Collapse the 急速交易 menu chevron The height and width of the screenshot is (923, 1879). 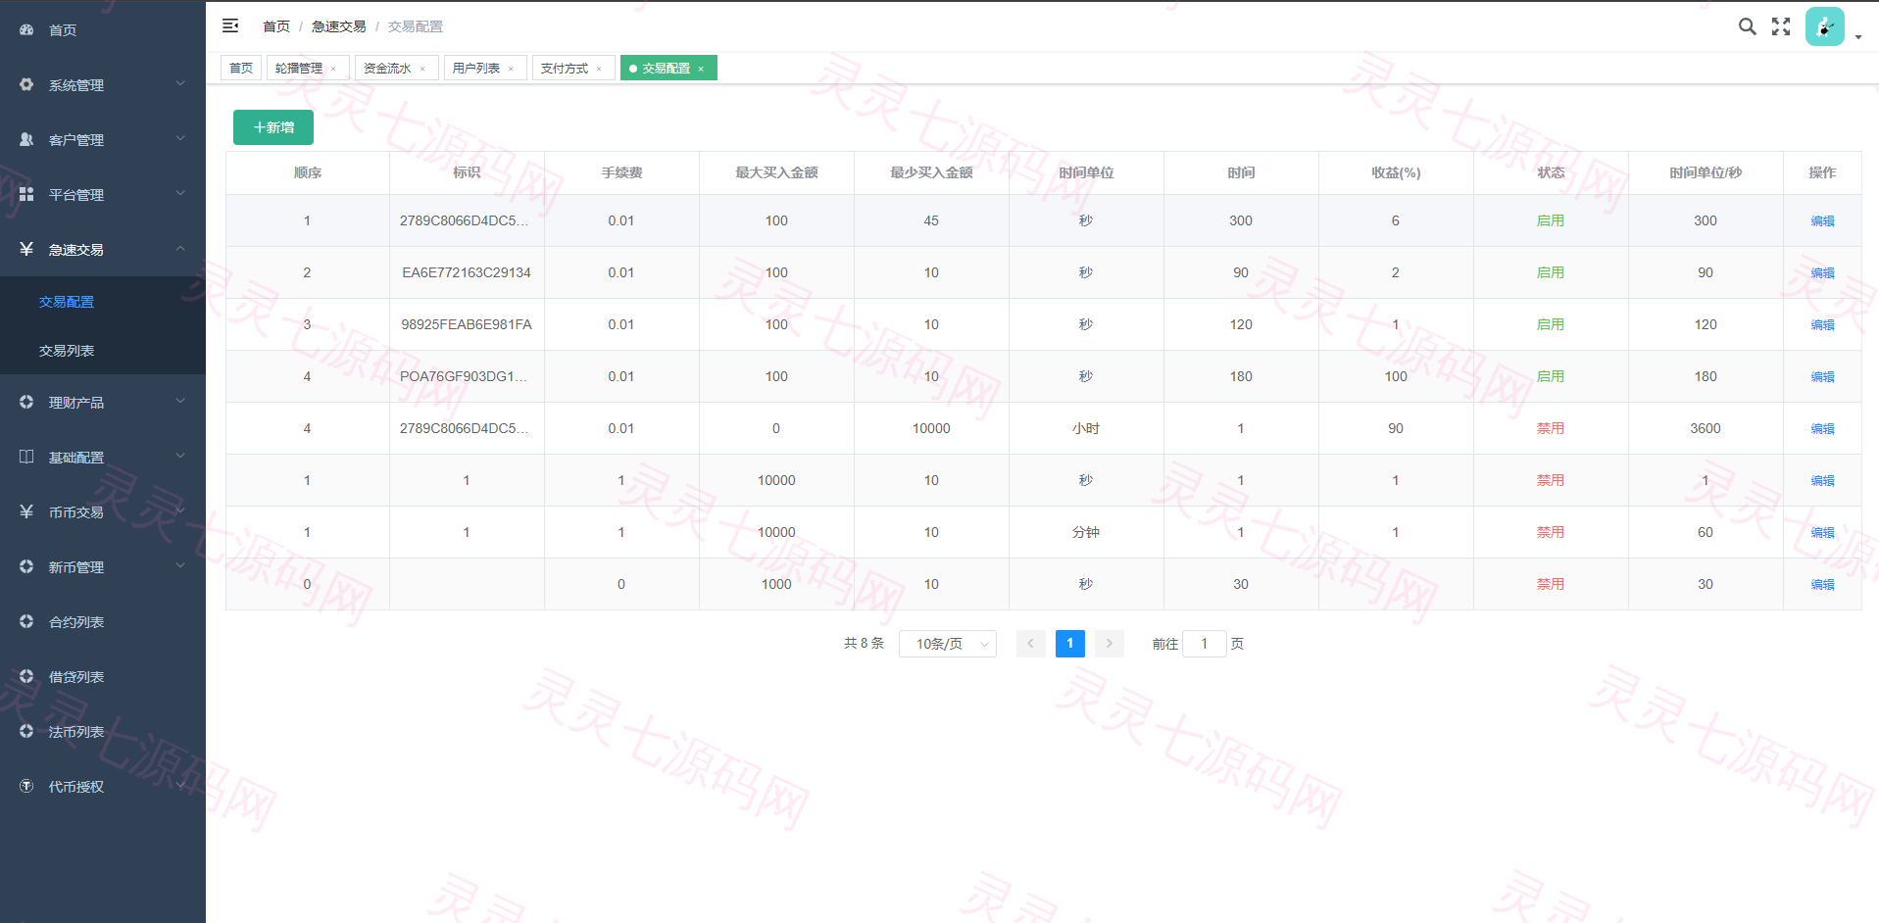click(180, 249)
